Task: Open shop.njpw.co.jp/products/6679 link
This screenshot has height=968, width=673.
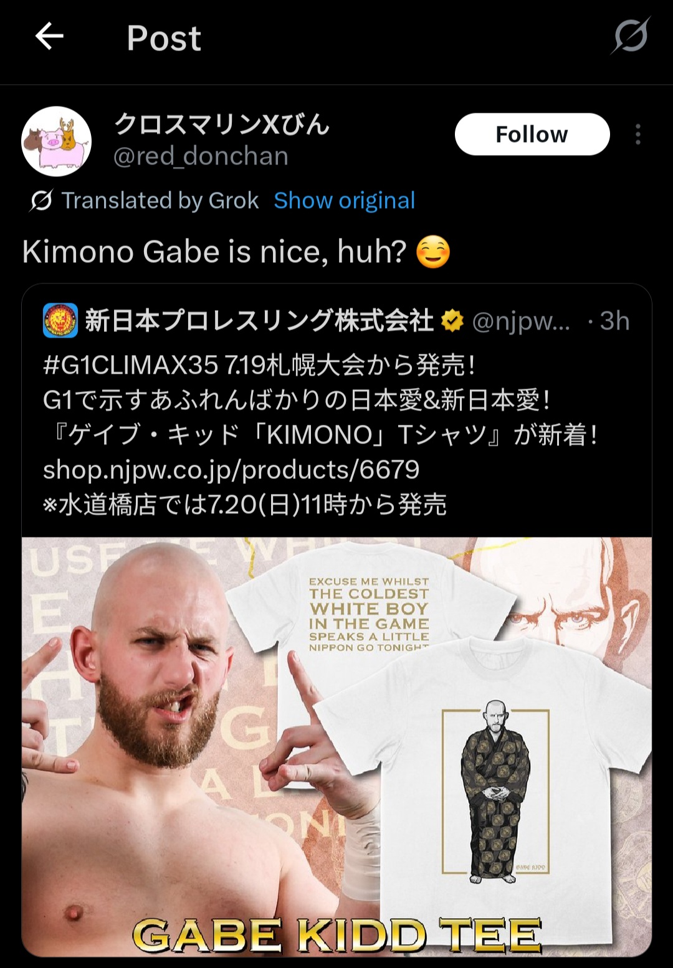Action: click(x=231, y=470)
